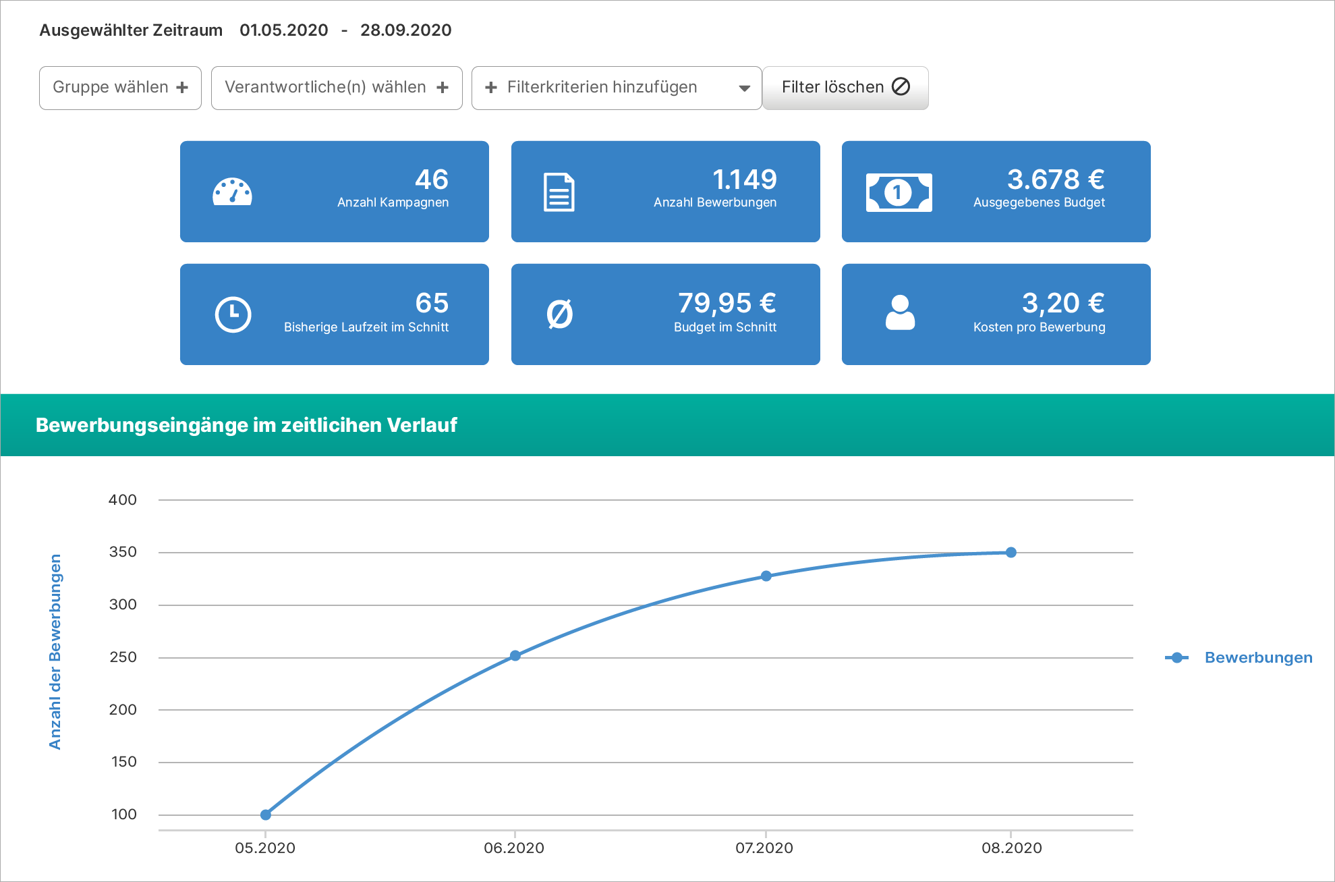Screen dimensions: 1335x882
Task: Click the plus icon in Verantwortliche(n) wählen
Action: [x=443, y=88]
